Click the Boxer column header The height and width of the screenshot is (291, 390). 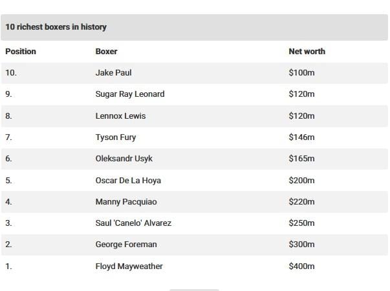point(106,51)
